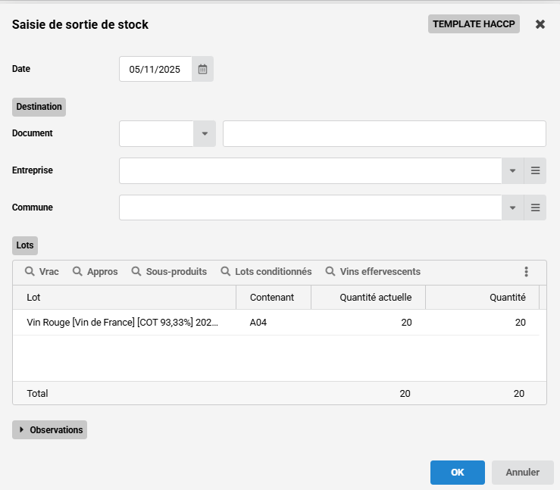Click the OK button
Viewport: 560px width, 490px height.
[457, 473]
